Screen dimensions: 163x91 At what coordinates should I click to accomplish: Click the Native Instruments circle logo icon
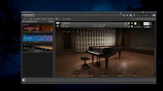[58, 26]
